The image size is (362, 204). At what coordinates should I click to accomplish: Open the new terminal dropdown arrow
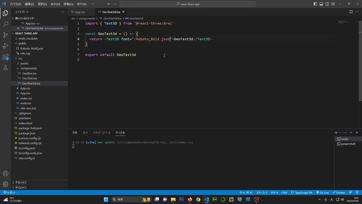coord(340,133)
